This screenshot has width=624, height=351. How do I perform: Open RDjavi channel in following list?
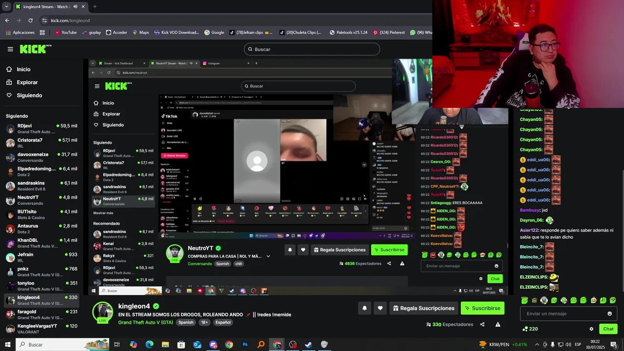point(41,129)
